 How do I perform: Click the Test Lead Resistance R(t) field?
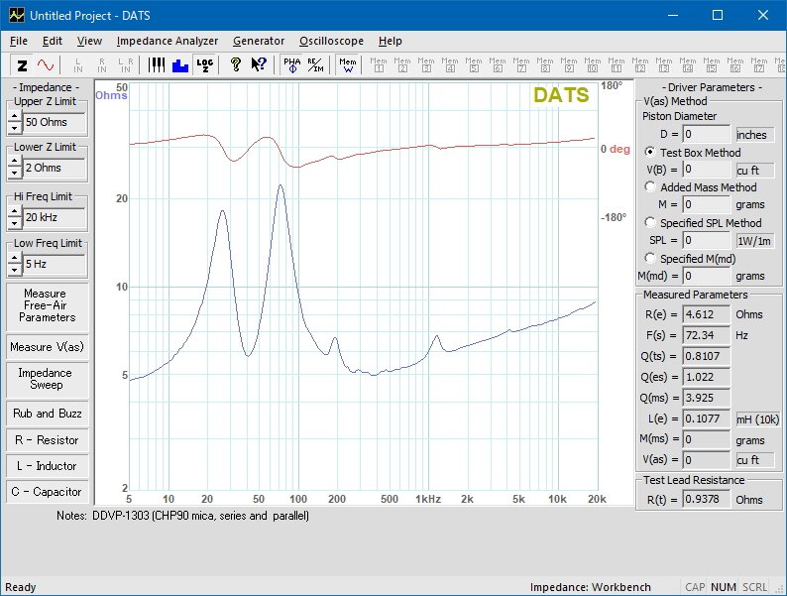706,499
